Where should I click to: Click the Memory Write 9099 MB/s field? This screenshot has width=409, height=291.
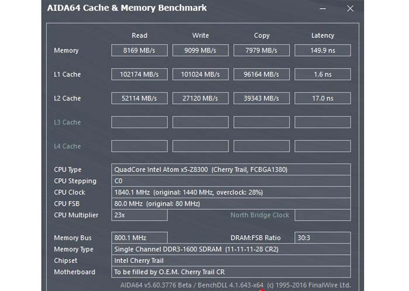200,50
